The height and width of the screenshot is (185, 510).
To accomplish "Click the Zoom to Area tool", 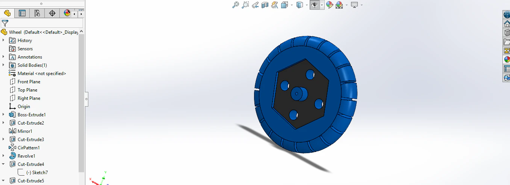I will [245, 5].
